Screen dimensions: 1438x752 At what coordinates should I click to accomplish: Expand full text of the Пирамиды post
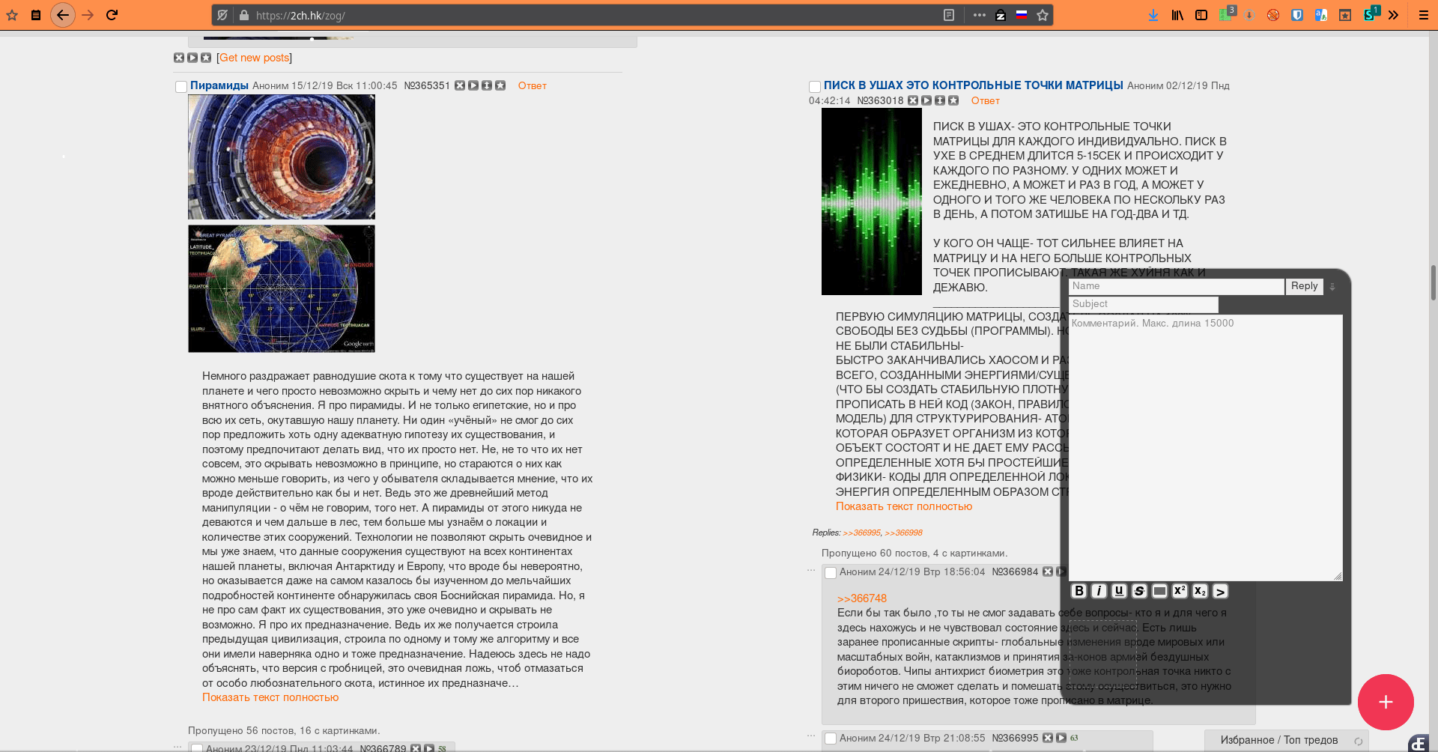click(x=270, y=697)
